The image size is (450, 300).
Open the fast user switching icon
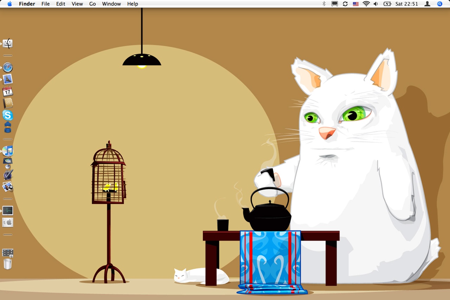(x=427, y=4)
